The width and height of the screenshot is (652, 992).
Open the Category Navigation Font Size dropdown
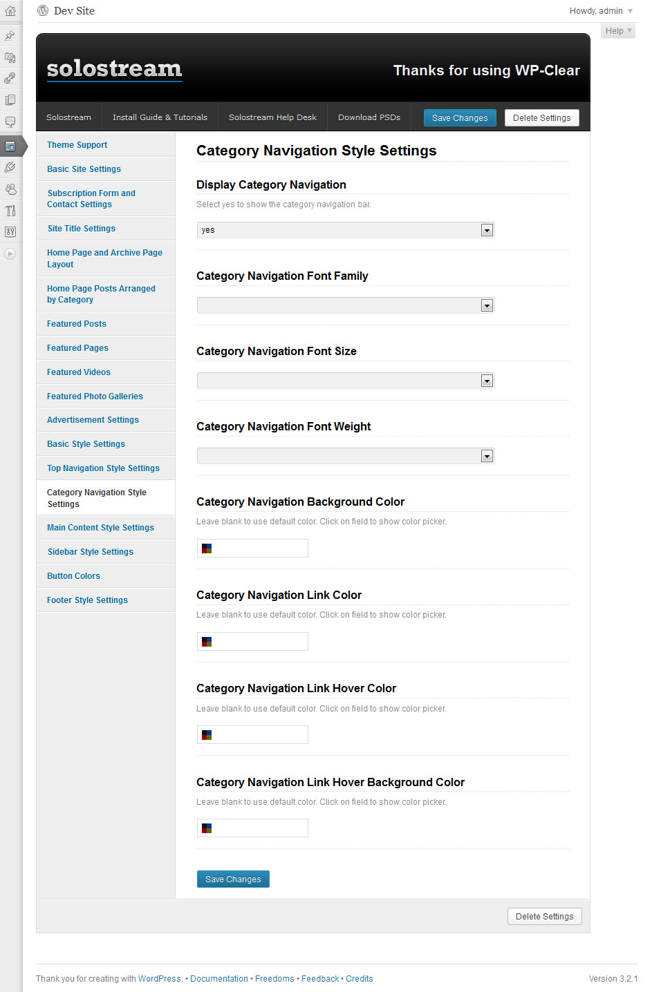346,381
